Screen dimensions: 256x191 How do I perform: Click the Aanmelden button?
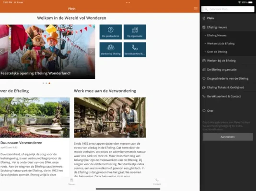(x=228, y=137)
